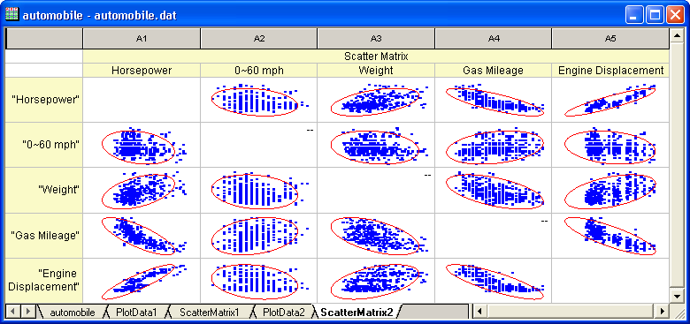Select the "0~60 mph" row label
The image size is (690, 324).
44,145
